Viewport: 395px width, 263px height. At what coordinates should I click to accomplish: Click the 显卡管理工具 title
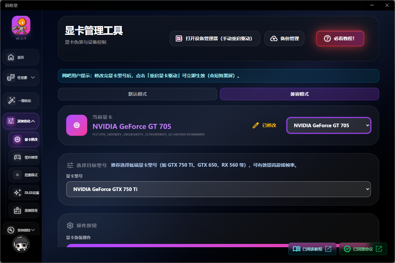pos(94,31)
